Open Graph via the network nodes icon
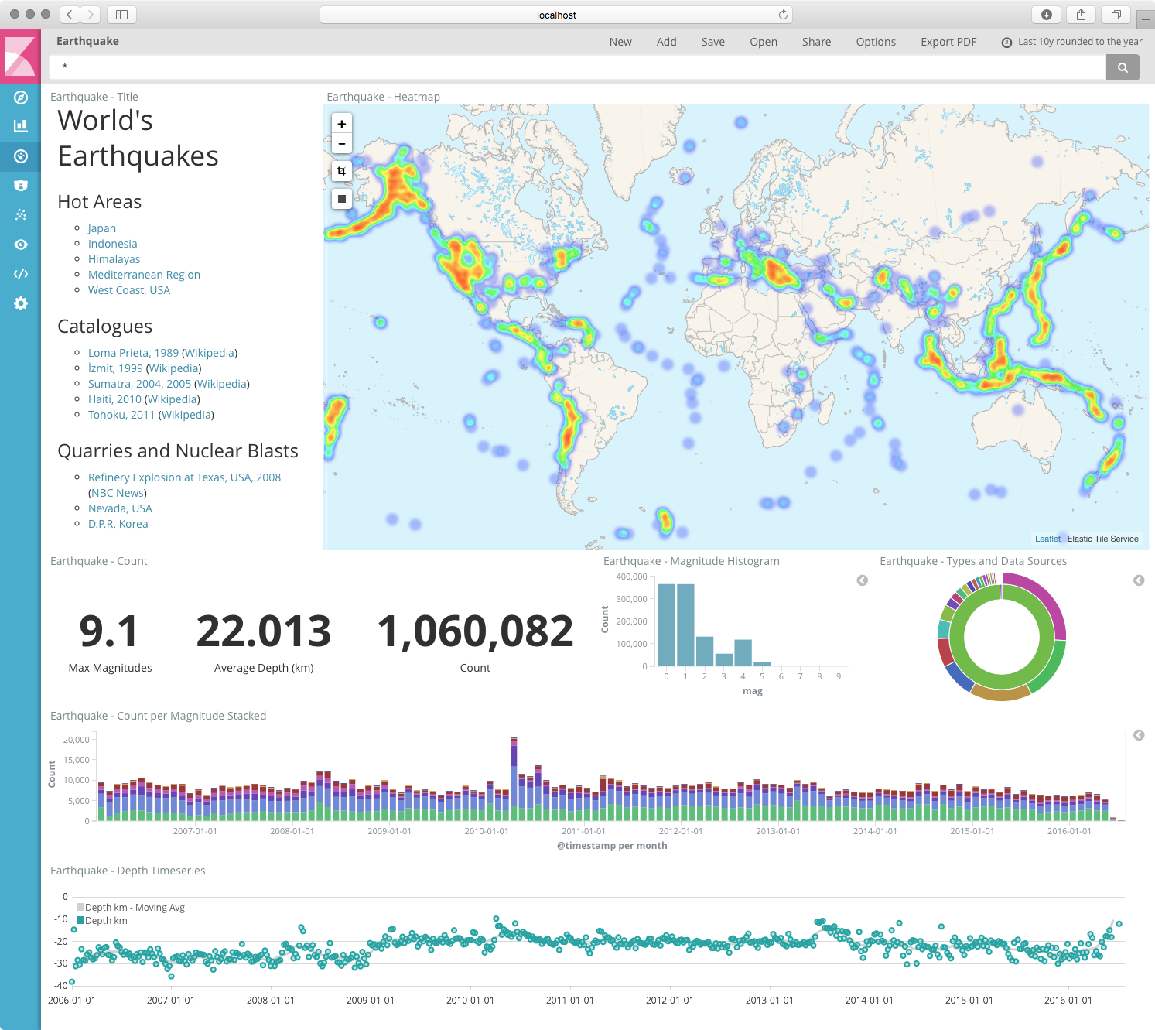1155x1030 pixels. 21,215
